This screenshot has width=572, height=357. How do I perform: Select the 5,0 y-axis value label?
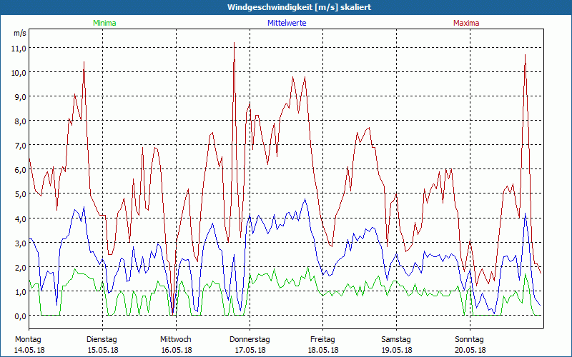click(18, 194)
